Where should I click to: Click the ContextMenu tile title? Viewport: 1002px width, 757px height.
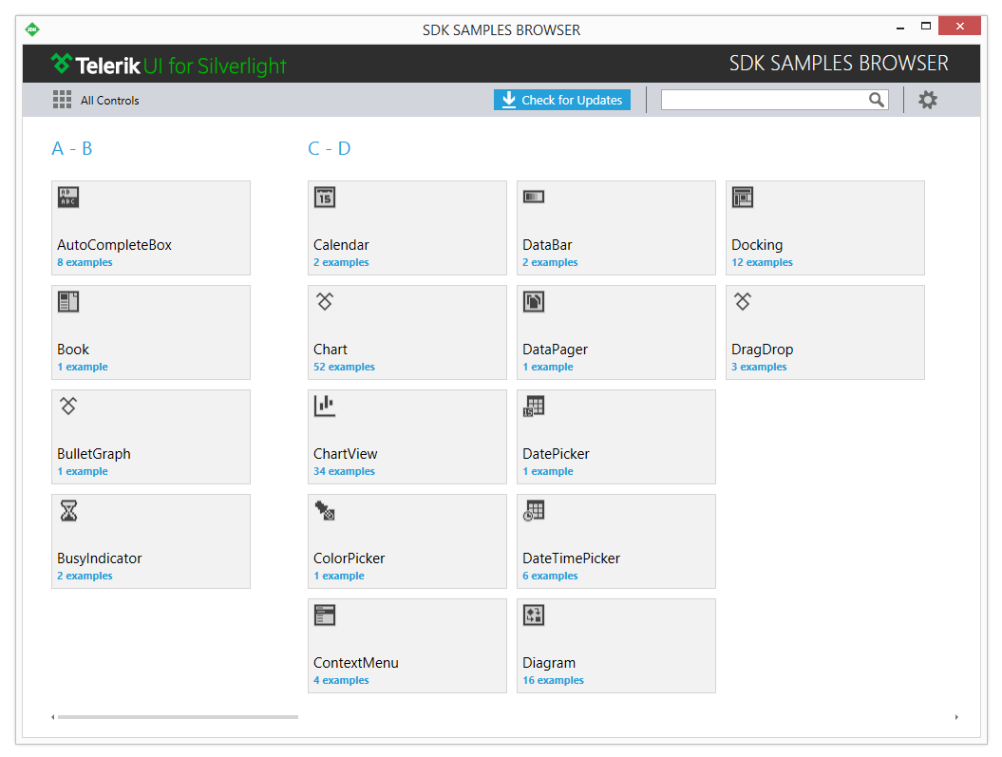355,663
